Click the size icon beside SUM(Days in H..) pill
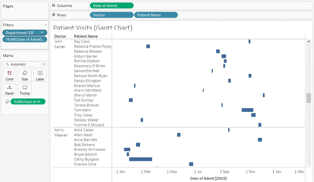 coord(7,102)
